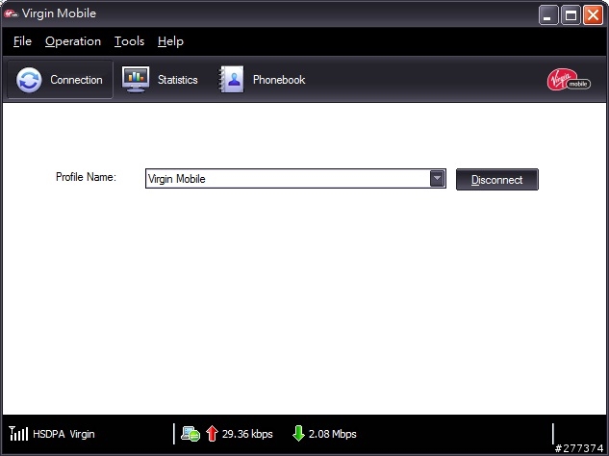This screenshot has height=456, width=609.
Task: Minimize the Virgin Mobile window
Action: tap(548, 15)
